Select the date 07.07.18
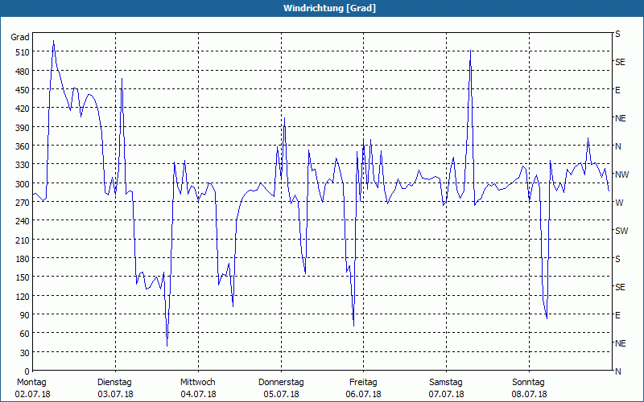Image resolution: width=644 pixels, height=402 pixels. [x=447, y=394]
